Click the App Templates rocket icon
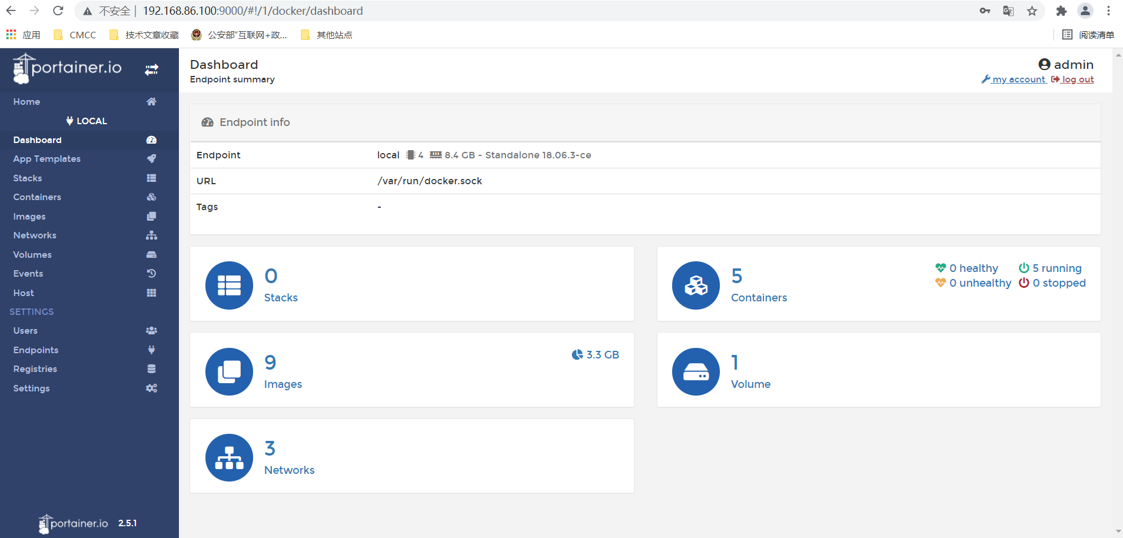The height and width of the screenshot is (538, 1123). pyautogui.click(x=151, y=158)
